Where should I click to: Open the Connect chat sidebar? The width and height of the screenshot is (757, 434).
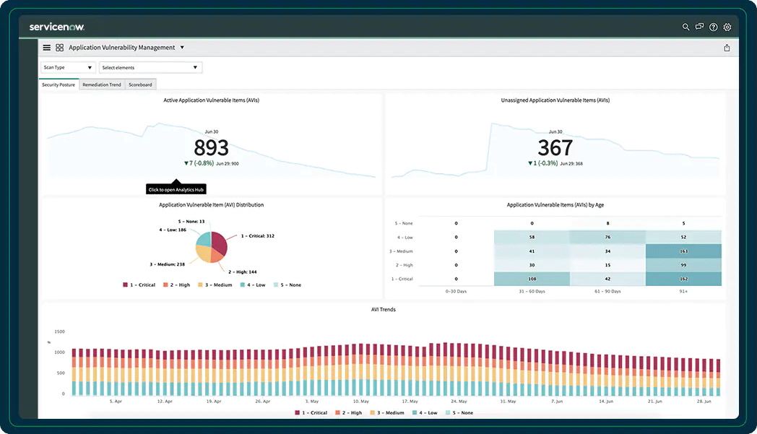click(x=699, y=27)
